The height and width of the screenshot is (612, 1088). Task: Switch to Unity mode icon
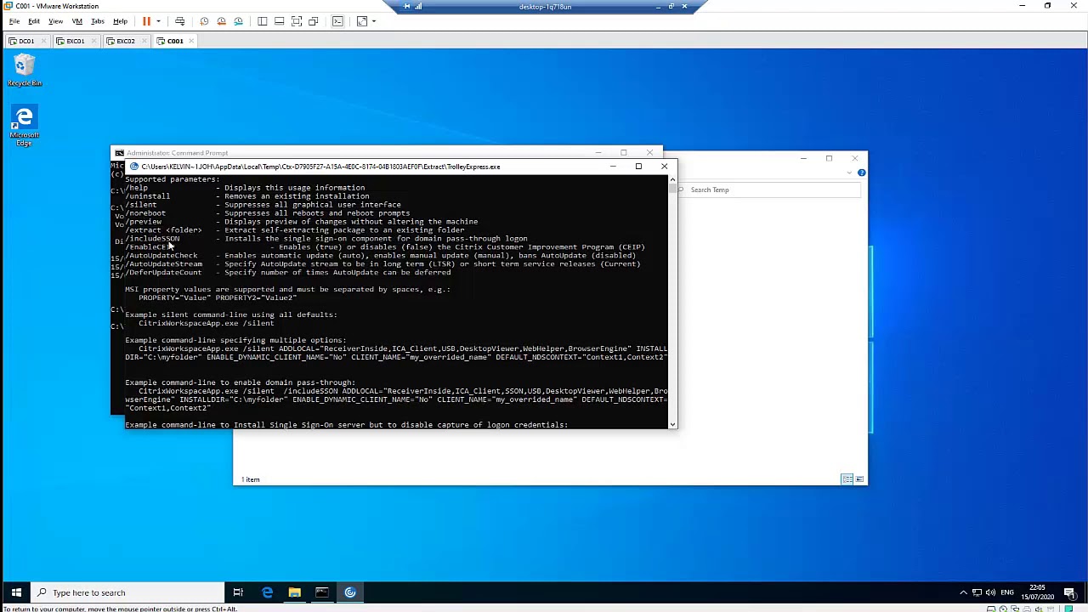pyautogui.click(x=314, y=21)
